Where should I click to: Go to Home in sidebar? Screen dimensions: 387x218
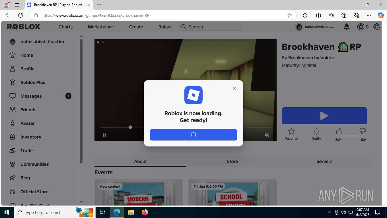(21, 55)
